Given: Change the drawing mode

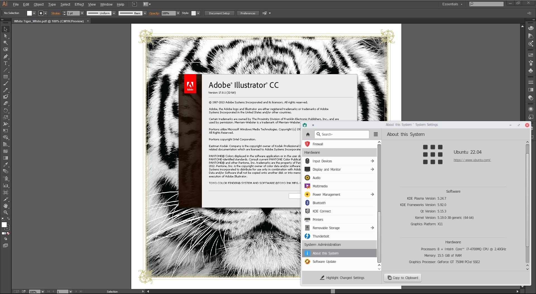Looking at the screenshot, I should tap(6, 239).
